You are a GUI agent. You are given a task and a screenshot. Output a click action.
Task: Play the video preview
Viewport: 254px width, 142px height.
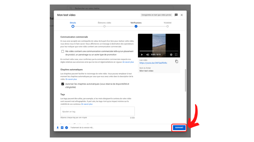[x=142, y=55]
